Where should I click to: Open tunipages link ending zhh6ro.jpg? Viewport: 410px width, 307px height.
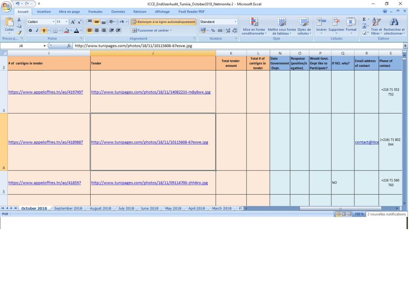[x=149, y=183]
